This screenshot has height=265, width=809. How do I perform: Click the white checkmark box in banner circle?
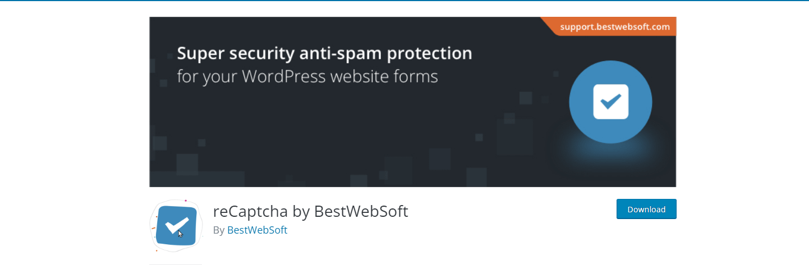coord(610,102)
